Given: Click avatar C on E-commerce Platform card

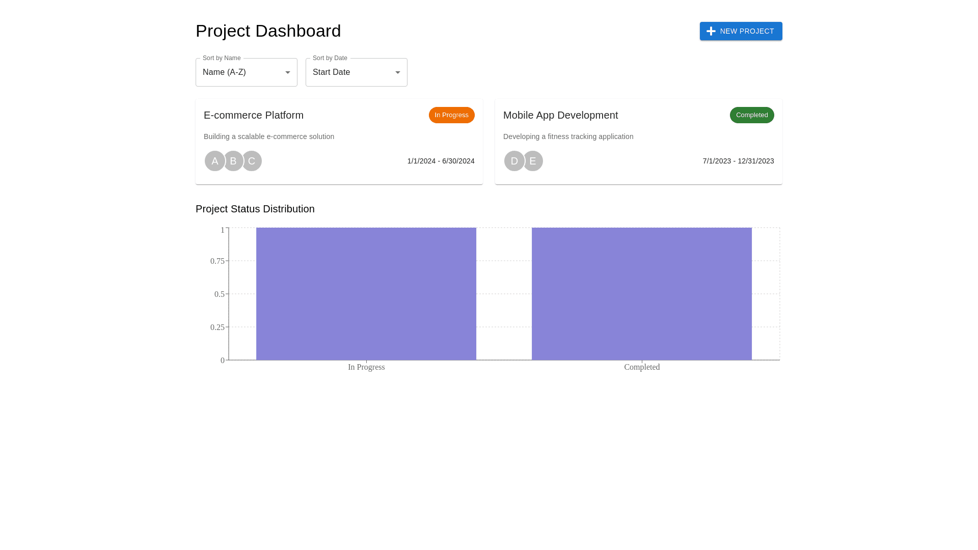Looking at the screenshot, I should [253, 161].
